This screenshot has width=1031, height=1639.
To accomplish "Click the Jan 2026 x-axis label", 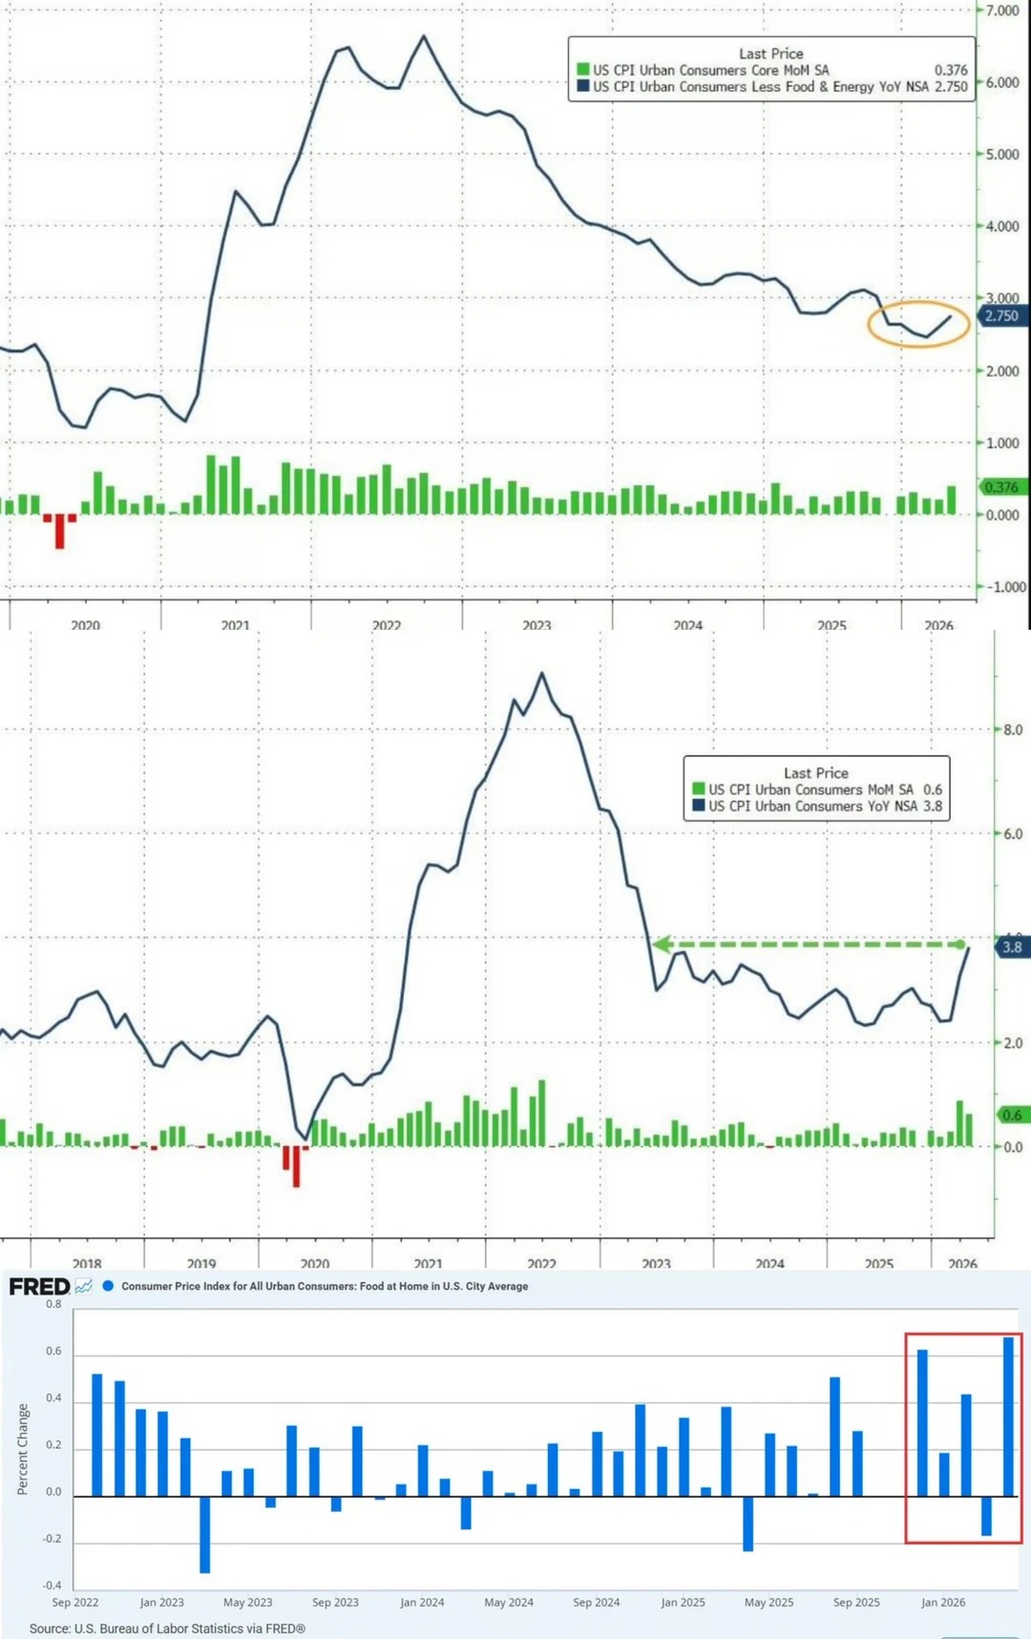I will click(x=943, y=1603).
